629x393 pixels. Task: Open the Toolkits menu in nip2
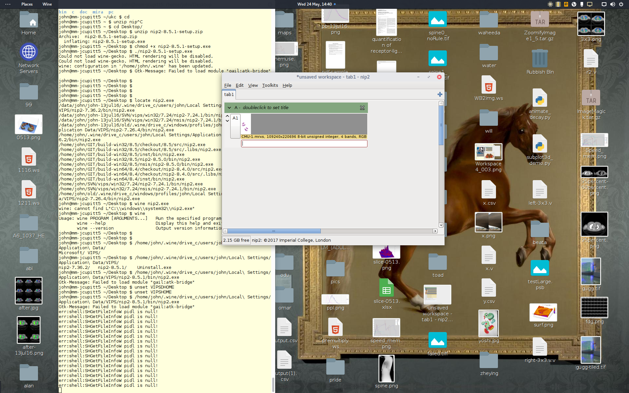(x=270, y=85)
